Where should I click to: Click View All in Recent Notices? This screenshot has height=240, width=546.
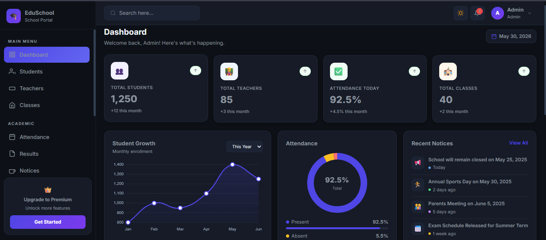(518, 143)
